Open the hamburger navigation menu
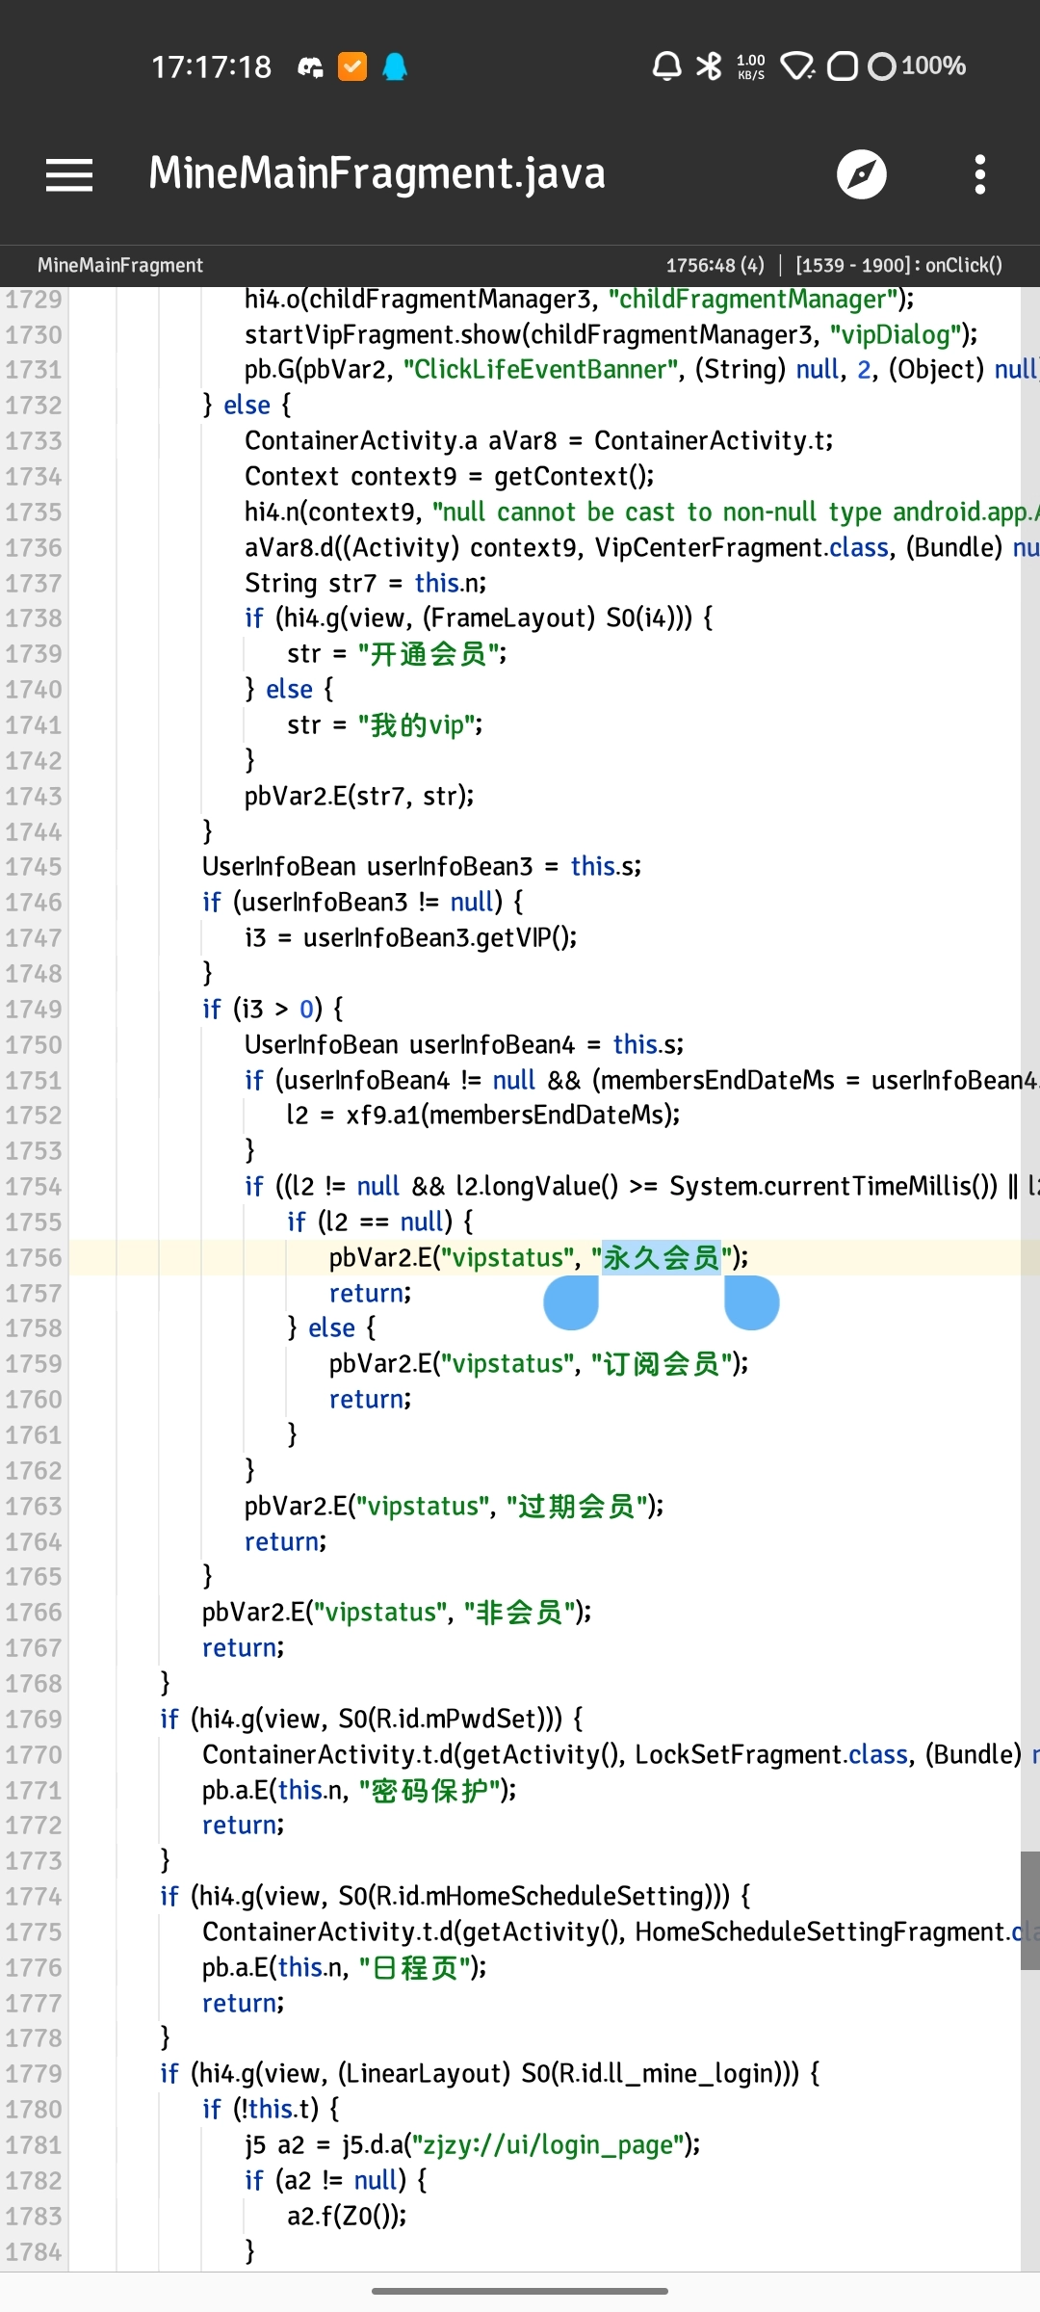1040x2312 pixels. [x=69, y=174]
